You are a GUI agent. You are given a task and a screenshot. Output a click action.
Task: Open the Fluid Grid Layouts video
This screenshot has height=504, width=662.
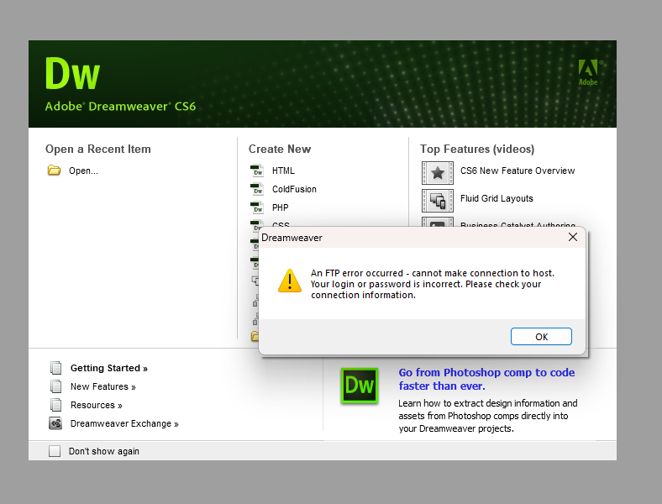pos(496,199)
